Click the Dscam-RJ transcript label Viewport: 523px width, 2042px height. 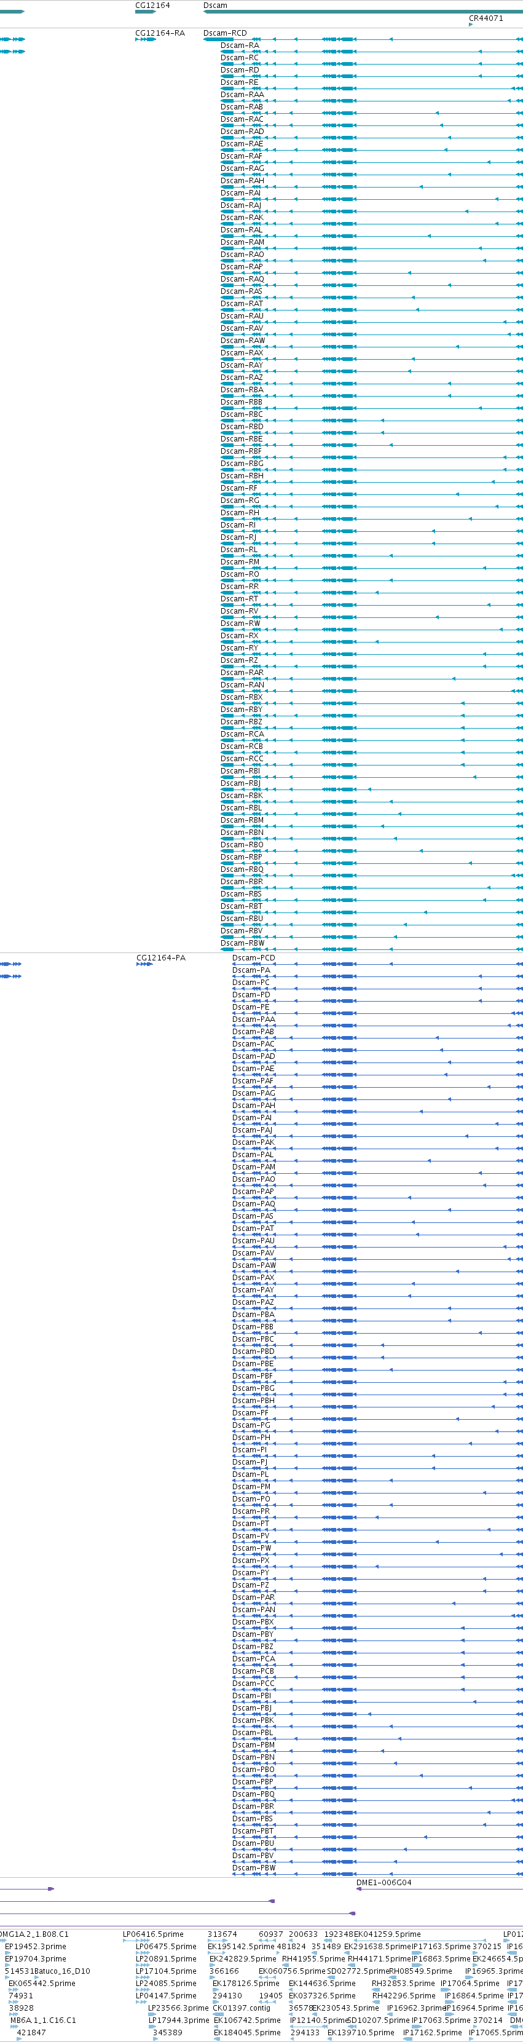[x=238, y=537]
